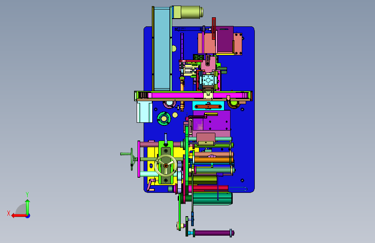Select the magenta horizontal beam across the middle

(x=177, y=96)
